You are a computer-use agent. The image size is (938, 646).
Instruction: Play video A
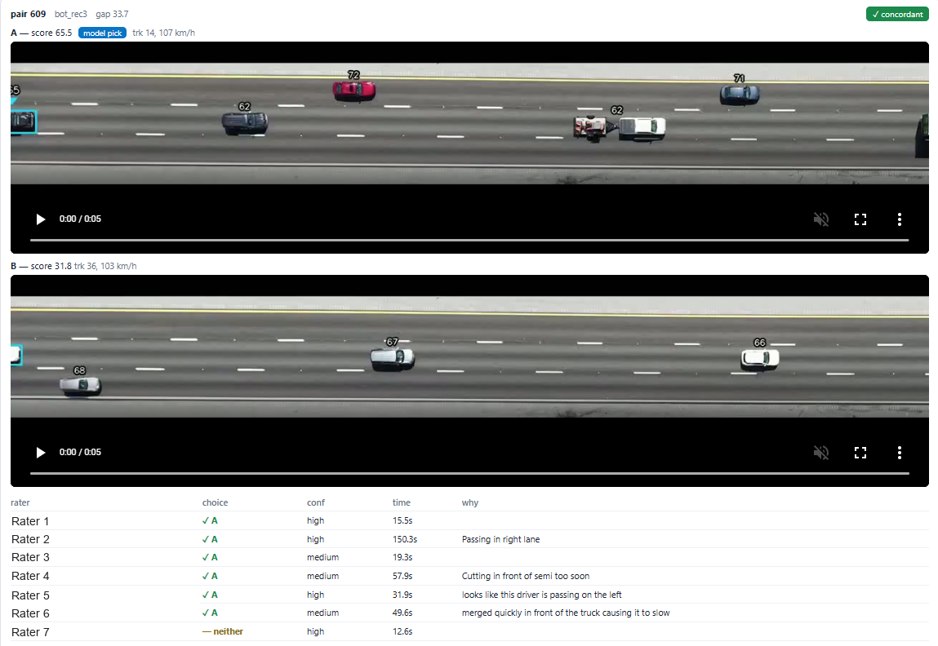point(40,219)
